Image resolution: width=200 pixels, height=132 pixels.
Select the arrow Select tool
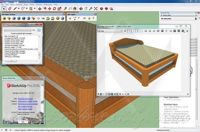(x=3, y=8)
